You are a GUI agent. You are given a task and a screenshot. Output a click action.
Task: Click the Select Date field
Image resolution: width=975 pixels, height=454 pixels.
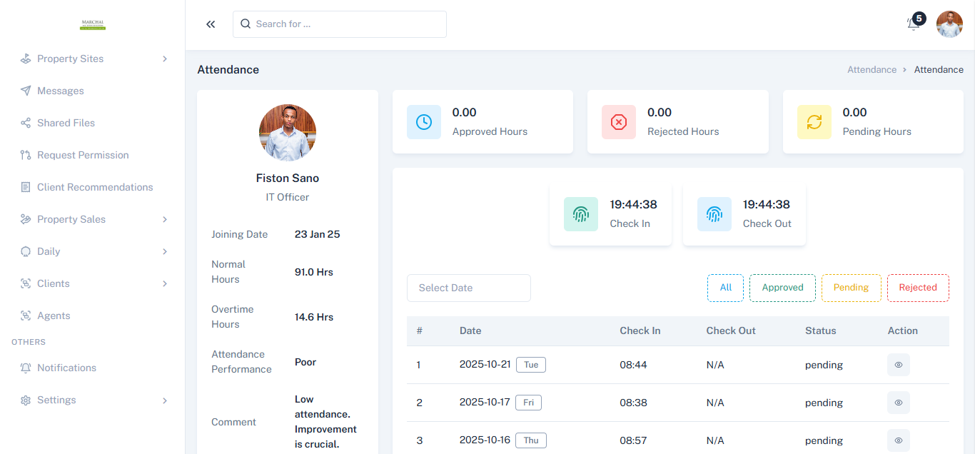point(468,288)
